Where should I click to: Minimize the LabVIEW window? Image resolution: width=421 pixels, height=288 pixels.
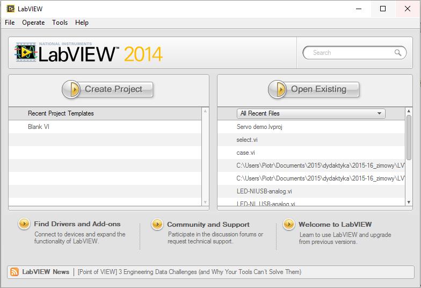(359, 9)
